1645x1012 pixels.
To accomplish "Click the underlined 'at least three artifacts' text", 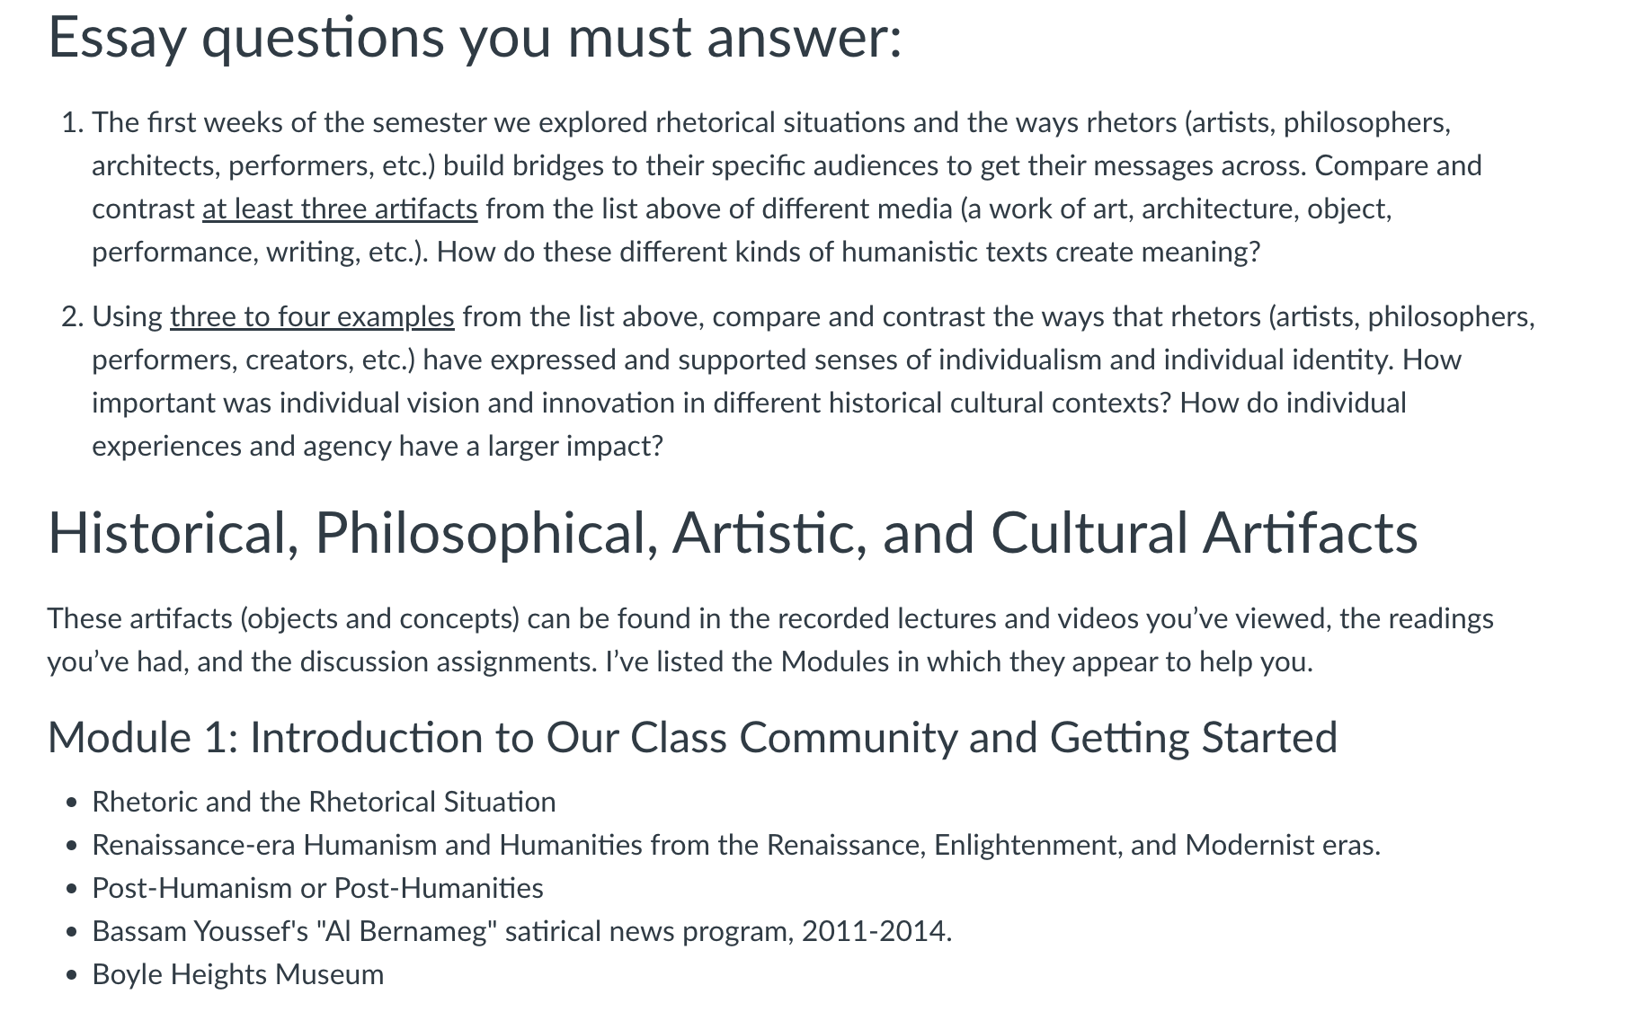I will [340, 209].
